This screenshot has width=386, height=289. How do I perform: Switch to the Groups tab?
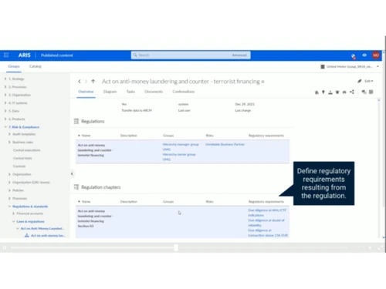14,66
